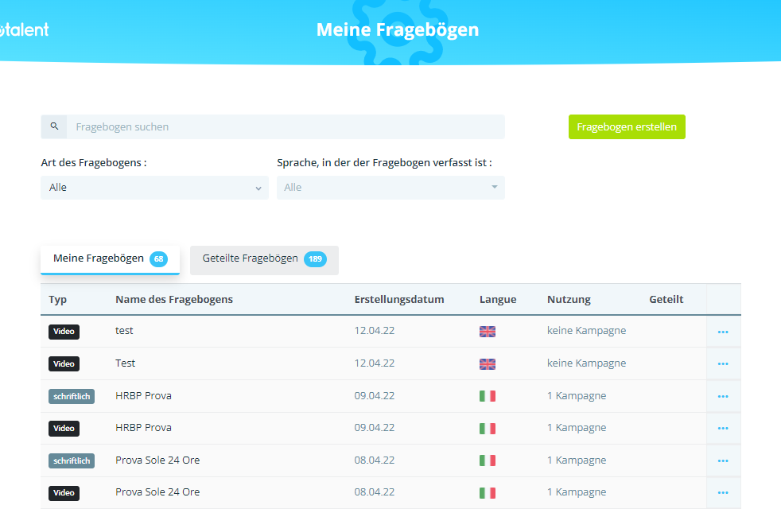Open the 'Prova Sole 24 Ore' video questionnaire
The height and width of the screenshot is (509, 781).
[157, 492]
